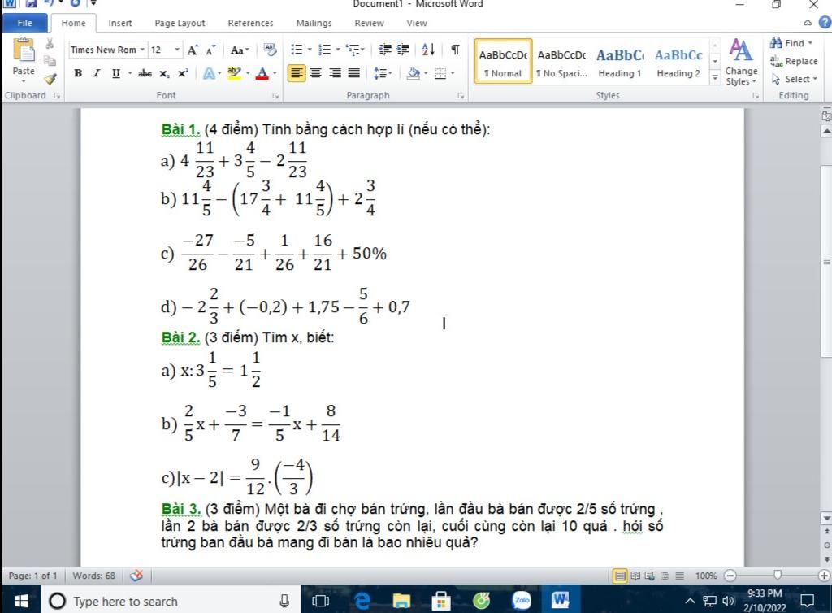Decrease paragraph indent
The width and height of the screenshot is (832, 613).
385,50
